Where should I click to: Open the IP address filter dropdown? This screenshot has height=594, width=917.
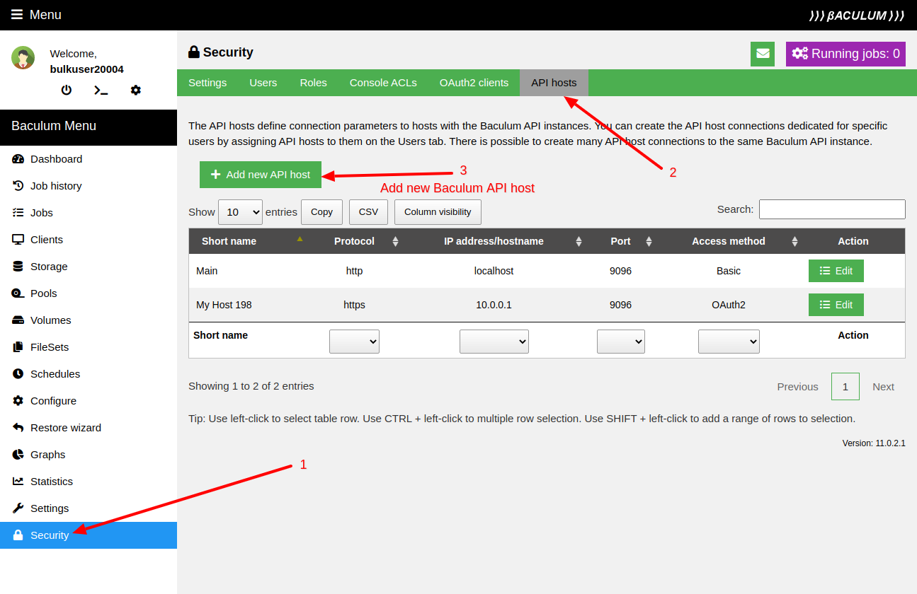pos(494,342)
